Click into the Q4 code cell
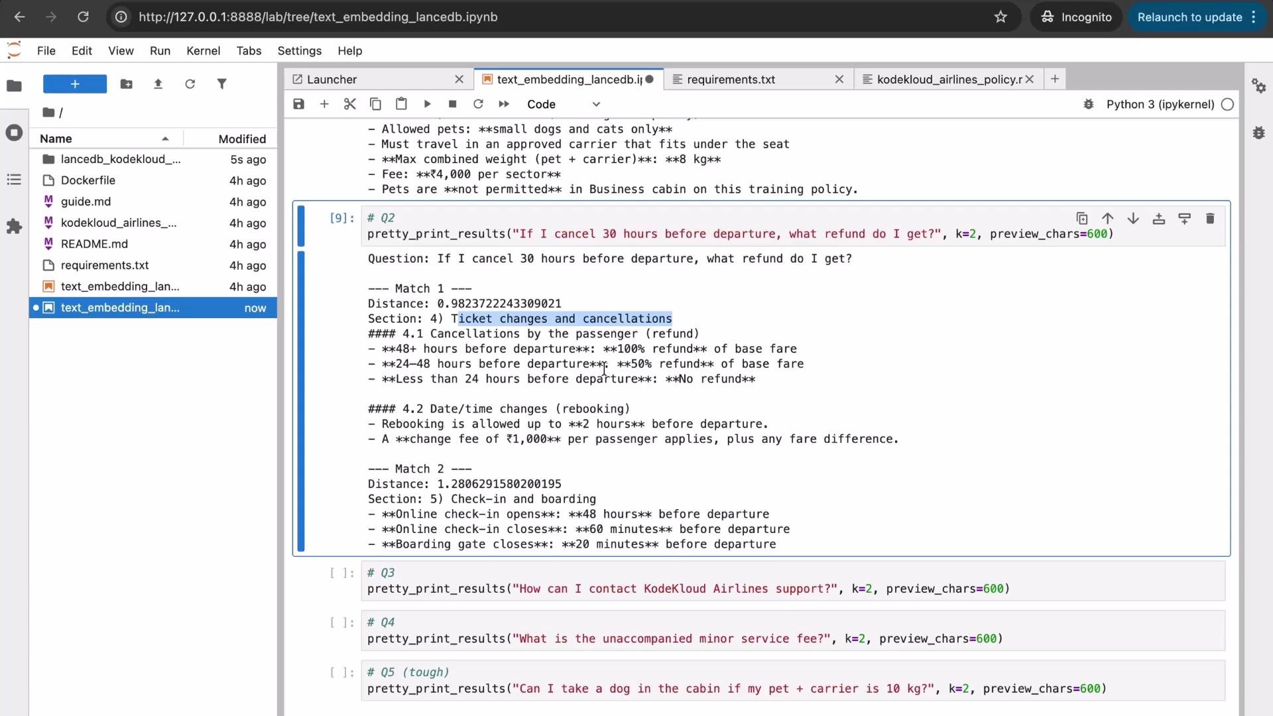The height and width of the screenshot is (716, 1273). pyautogui.click(x=793, y=630)
